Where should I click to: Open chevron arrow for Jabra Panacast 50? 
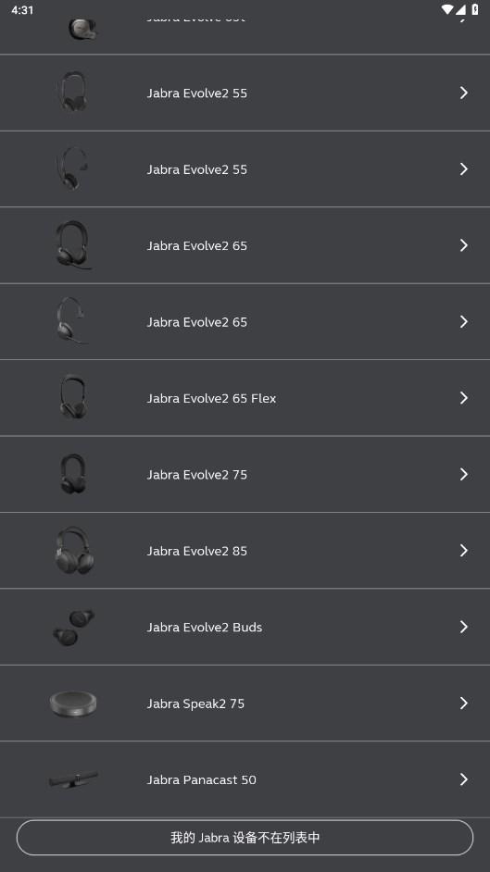464,779
